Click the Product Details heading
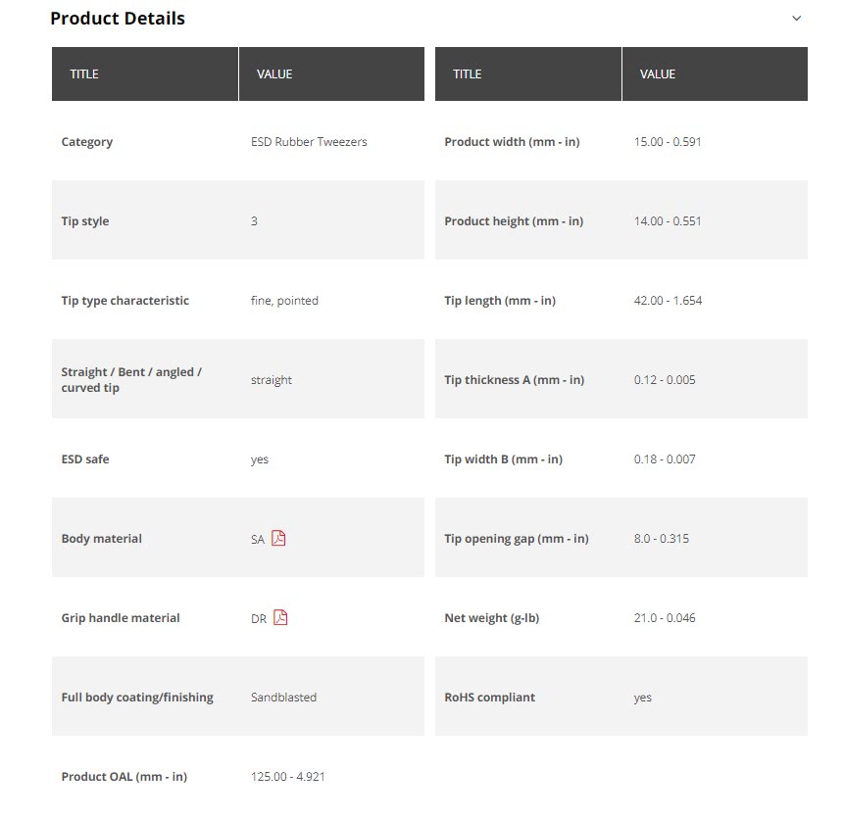This screenshot has height=819, width=844. click(x=118, y=19)
